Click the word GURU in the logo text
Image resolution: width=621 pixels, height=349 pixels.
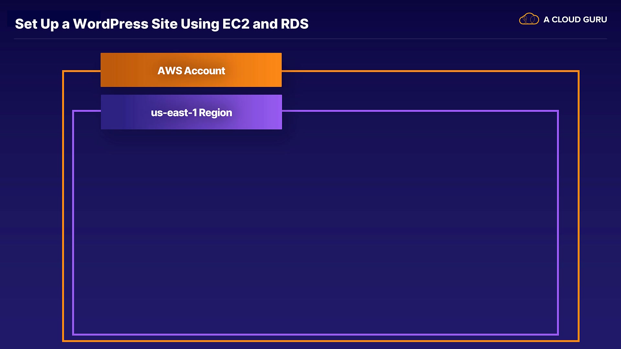click(595, 20)
